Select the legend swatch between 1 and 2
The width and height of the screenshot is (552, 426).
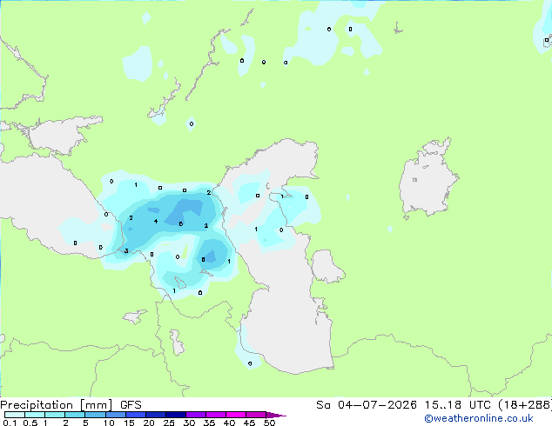[55, 415]
